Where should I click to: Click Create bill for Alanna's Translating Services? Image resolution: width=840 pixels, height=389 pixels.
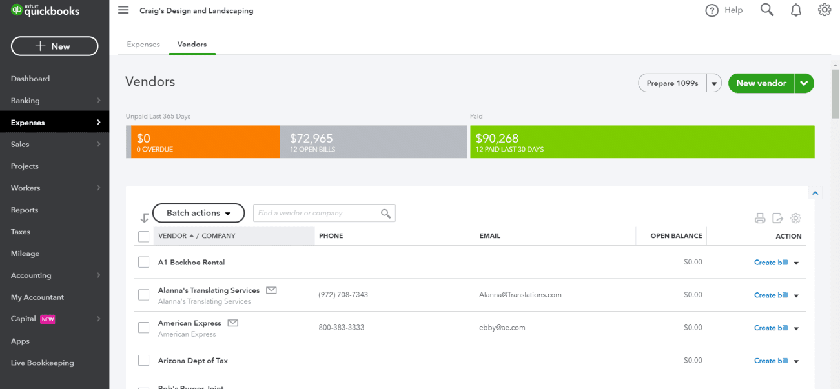point(771,295)
